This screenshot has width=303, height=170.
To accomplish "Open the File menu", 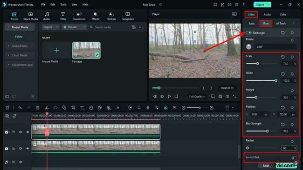I will click(x=43, y=5).
